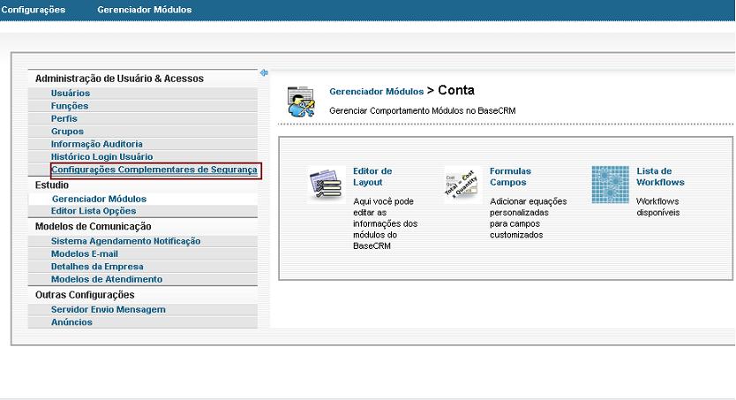
Task: Open Detalhes da Empresa
Action: click(97, 267)
